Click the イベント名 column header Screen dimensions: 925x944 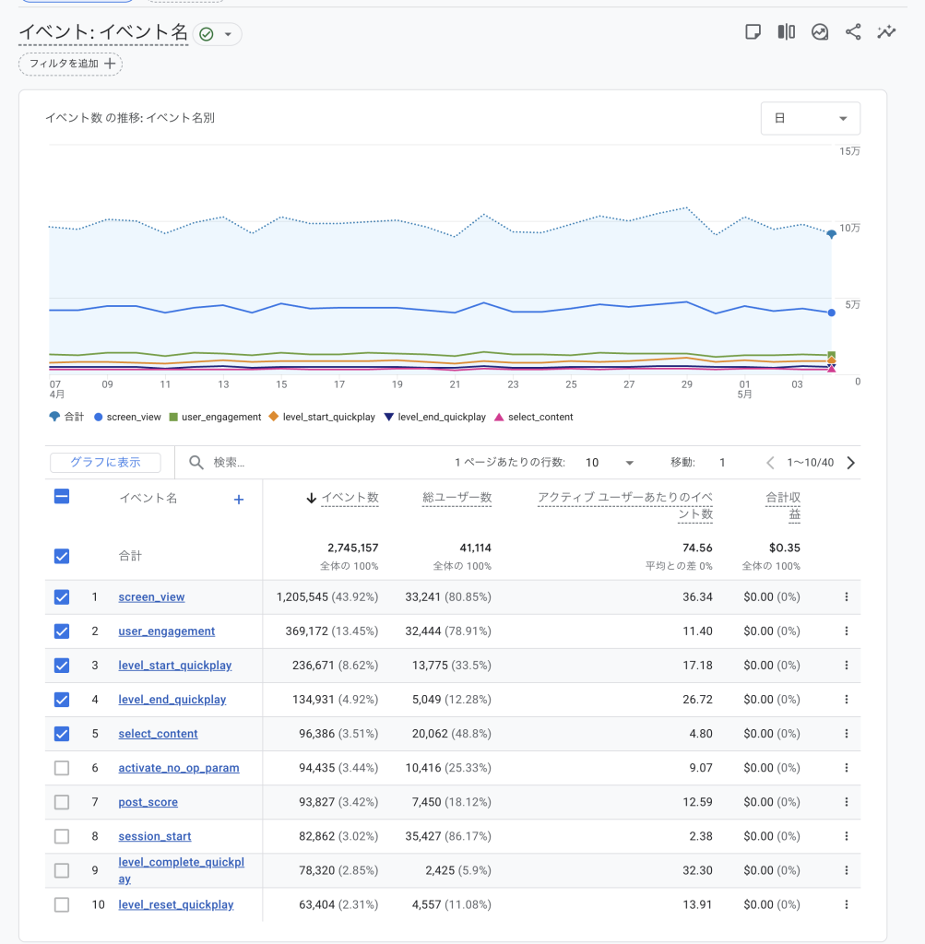148,498
